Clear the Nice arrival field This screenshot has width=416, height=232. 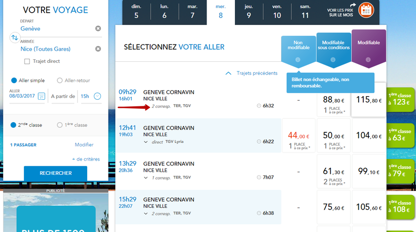tap(98, 49)
